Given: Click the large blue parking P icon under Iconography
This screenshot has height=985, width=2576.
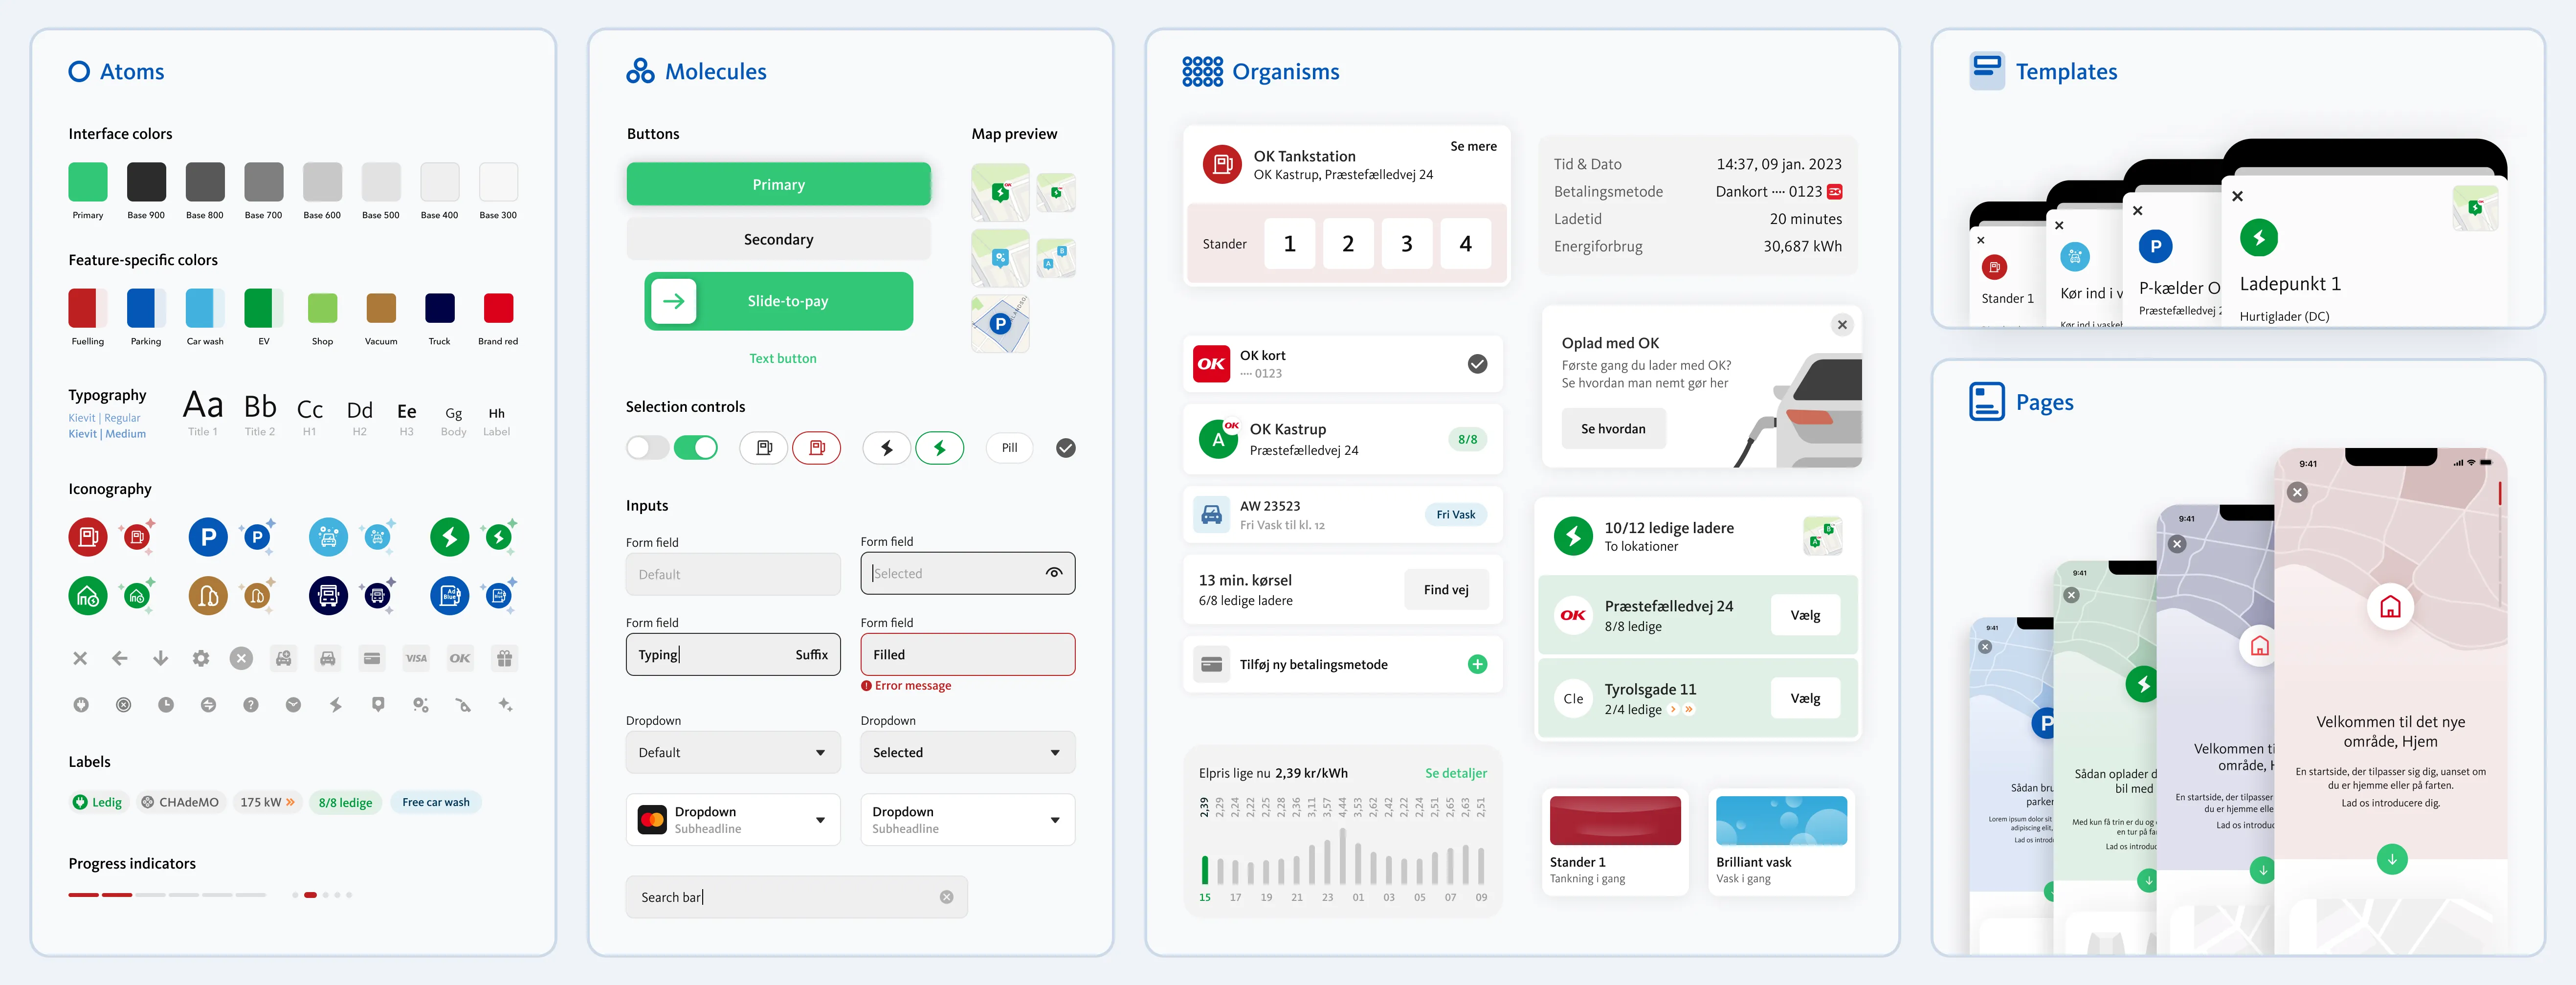Looking at the screenshot, I should [x=208, y=537].
